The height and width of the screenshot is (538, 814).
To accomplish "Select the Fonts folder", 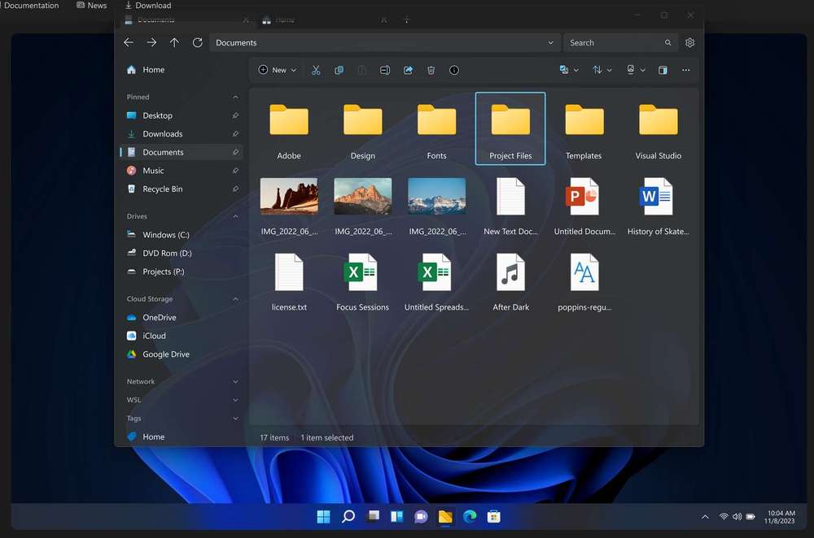I will 436,128.
